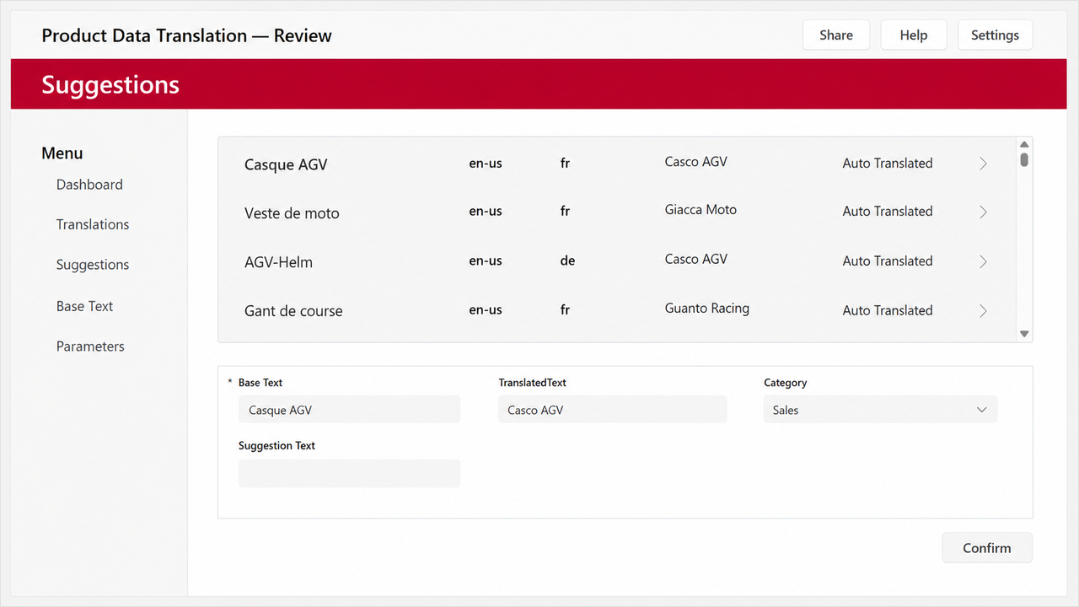
Task: Open Dashboard from the side menu
Action: pyautogui.click(x=89, y=185)
